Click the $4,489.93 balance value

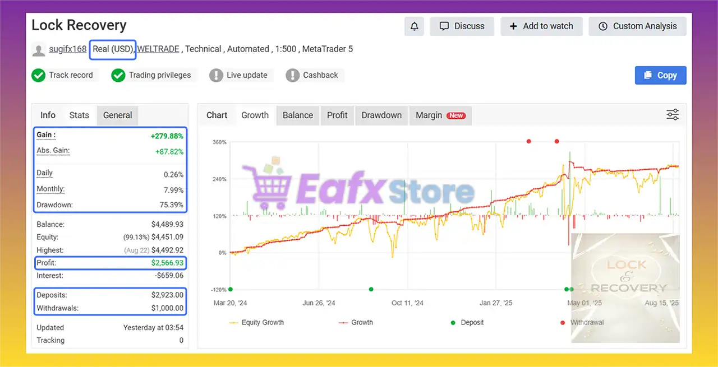[x=167, y=224]
